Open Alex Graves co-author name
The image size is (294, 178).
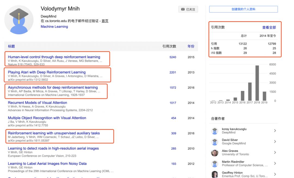tap(230, 151)
